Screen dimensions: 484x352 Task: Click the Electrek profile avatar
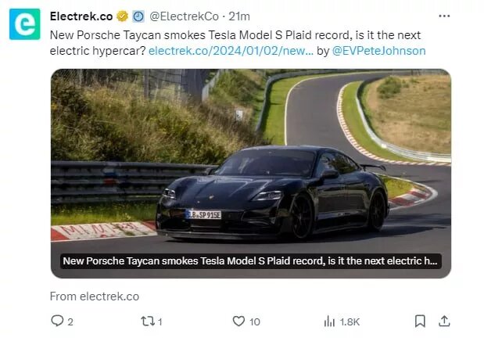click(x=24, y=24)
